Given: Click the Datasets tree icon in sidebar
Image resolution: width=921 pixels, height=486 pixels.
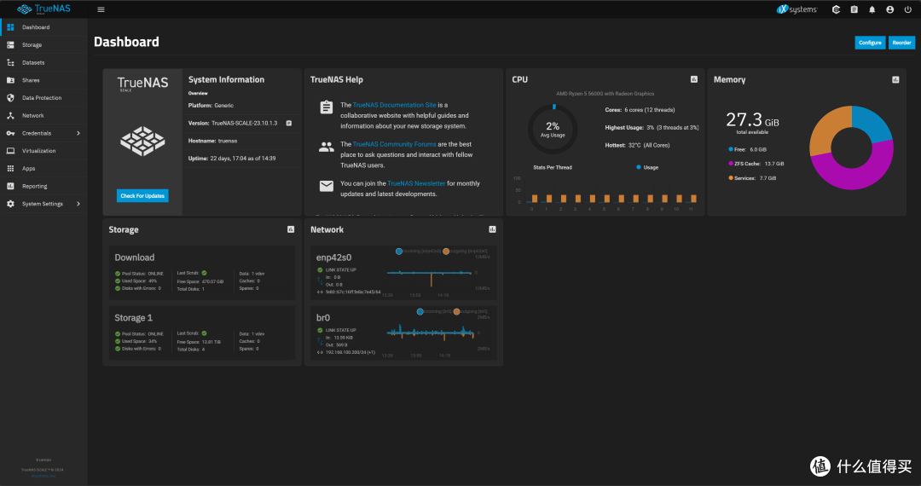Looking at the screenshot, I should 10,62.
